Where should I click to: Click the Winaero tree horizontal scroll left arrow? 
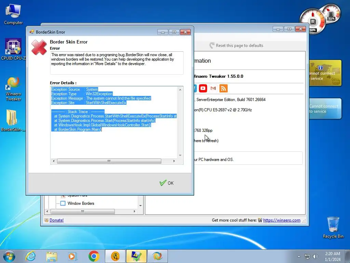point(47,211)
